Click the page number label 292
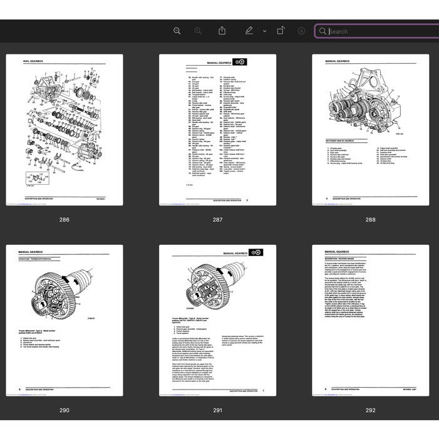The width and height of the screenshot is (439, 439). click(x=371, y=411)
